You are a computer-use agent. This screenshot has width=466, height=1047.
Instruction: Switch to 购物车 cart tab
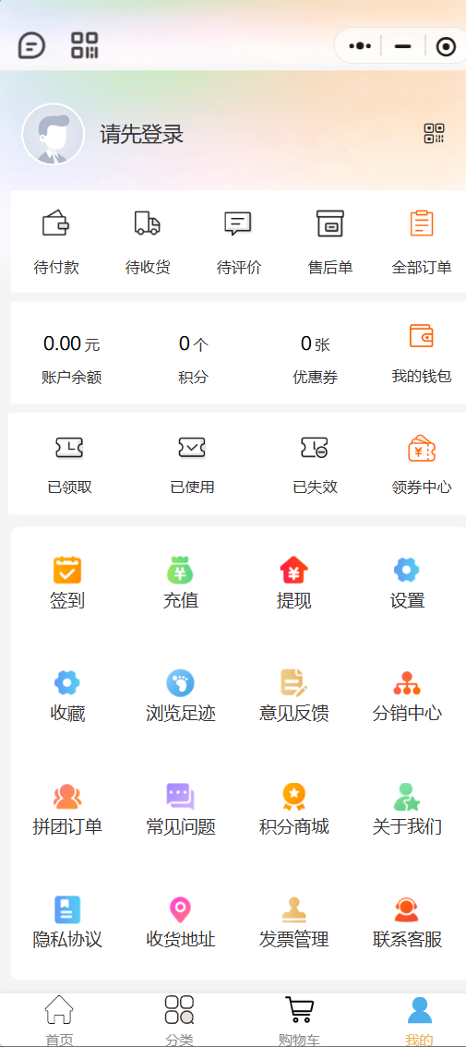(299, 1020)
